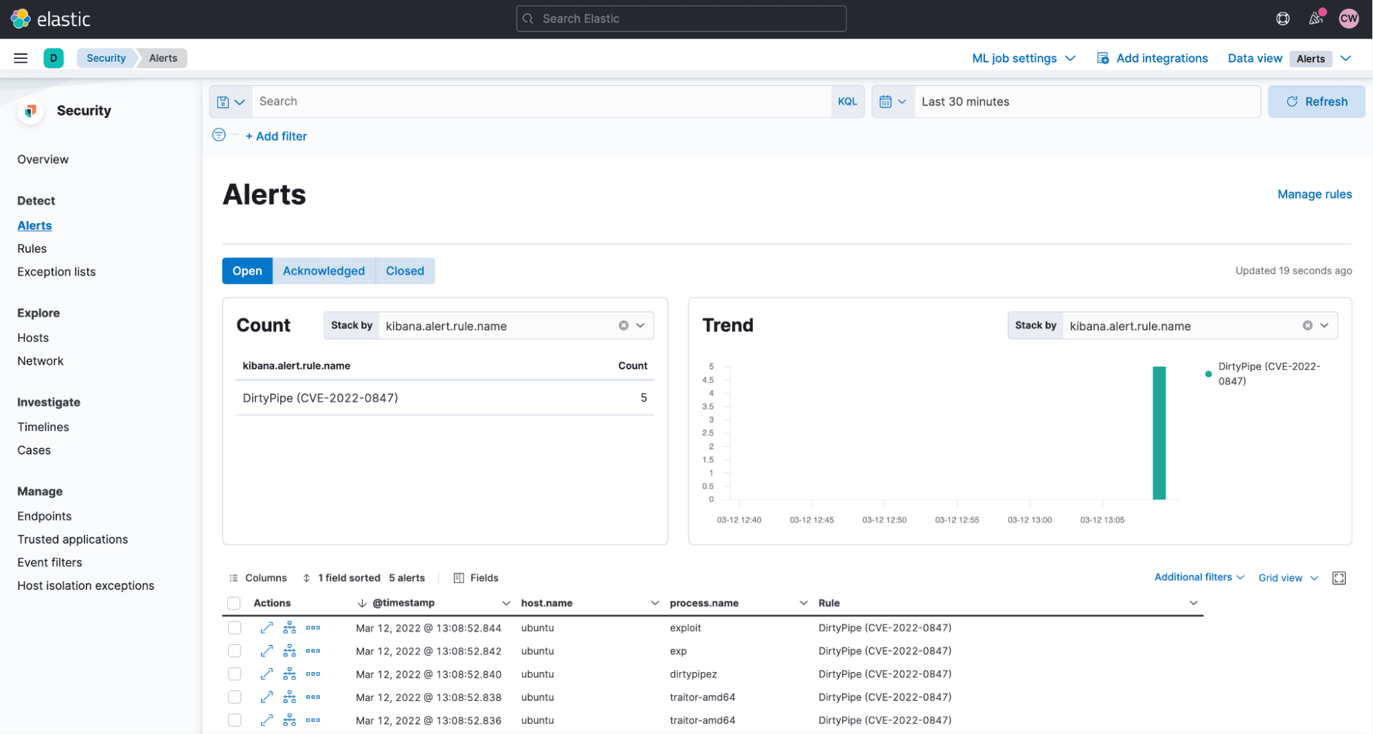Click the Refresh button
Image resolution: width=1373 pixels, height=734 pixels.
coord(1315,102)
